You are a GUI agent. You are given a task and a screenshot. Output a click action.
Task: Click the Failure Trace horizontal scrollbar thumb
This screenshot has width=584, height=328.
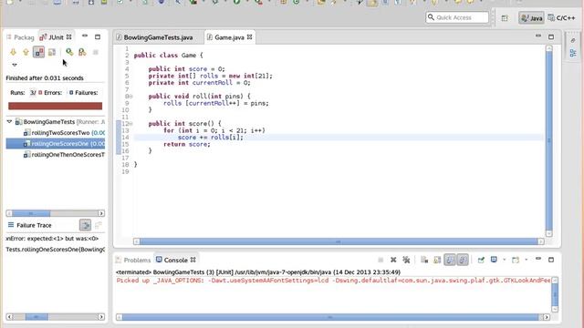(x=36, y=317)
